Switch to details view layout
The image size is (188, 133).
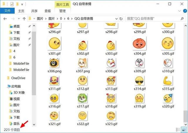coord(178,130)
